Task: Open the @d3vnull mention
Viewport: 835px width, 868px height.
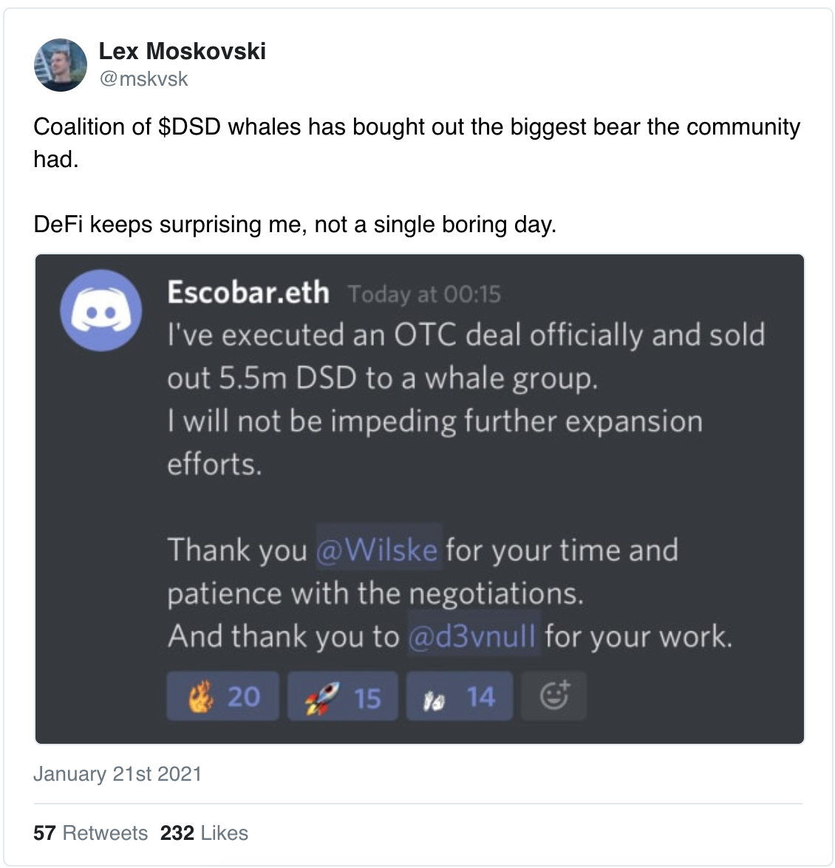Action: pyautogui.click(x=474, y=635)
